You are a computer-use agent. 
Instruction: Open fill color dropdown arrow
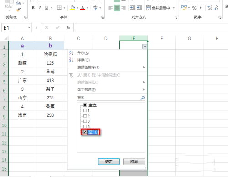77,8
